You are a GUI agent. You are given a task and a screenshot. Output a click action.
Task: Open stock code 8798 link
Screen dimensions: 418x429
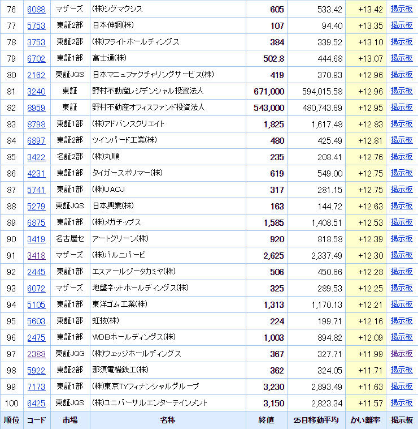coord(36,125)
